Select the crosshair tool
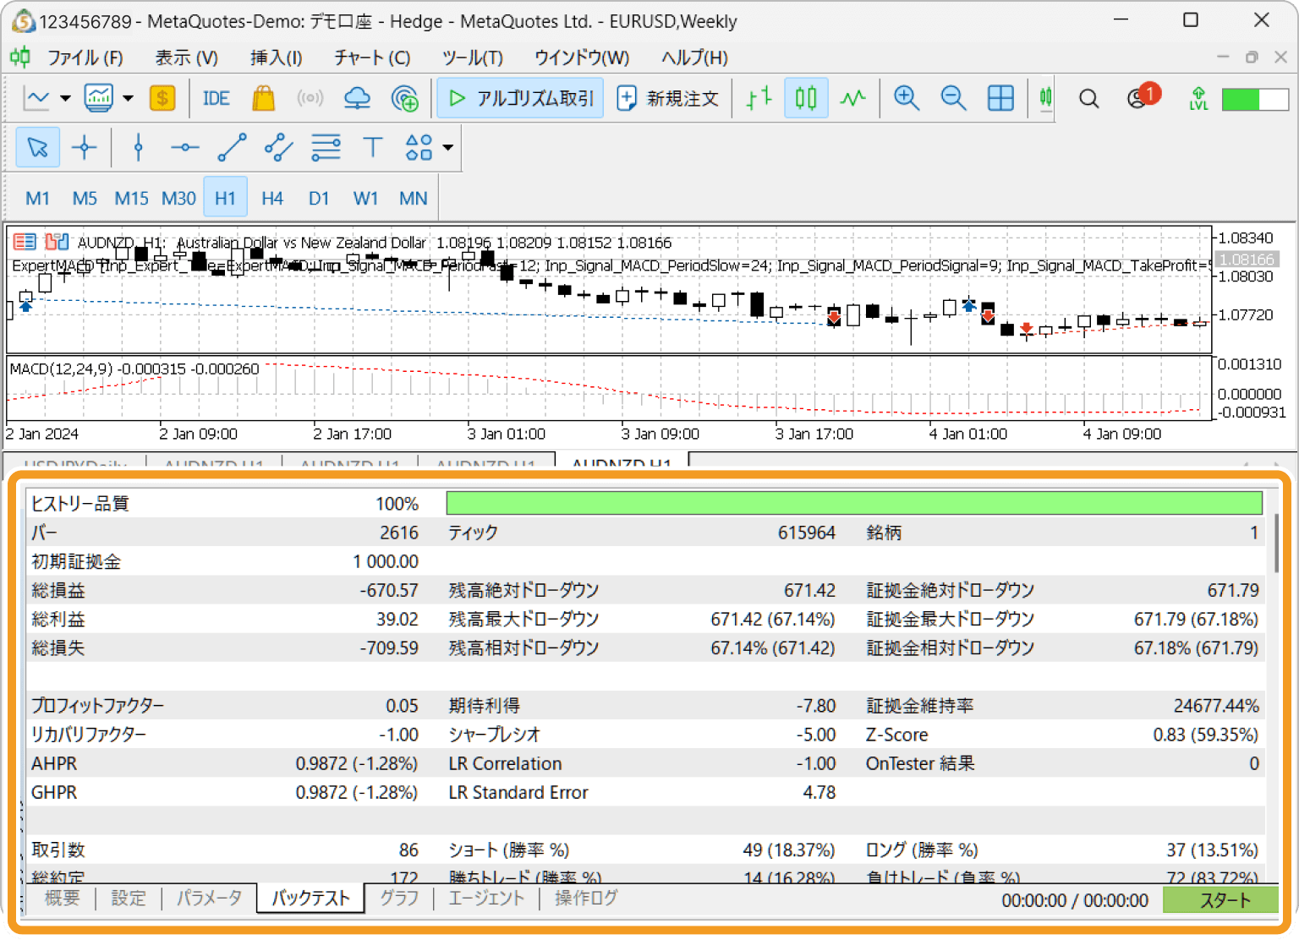1299x940 pixels. (85, 148)
